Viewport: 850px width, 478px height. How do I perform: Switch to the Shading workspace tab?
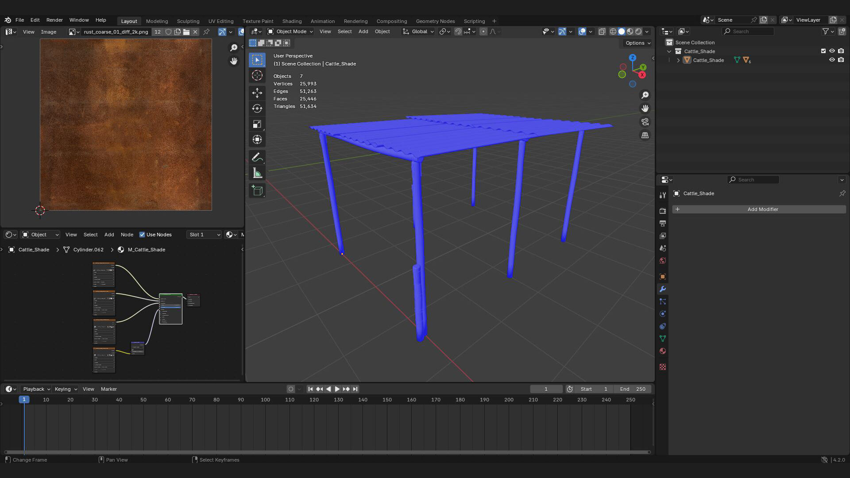tap(292, 21)
